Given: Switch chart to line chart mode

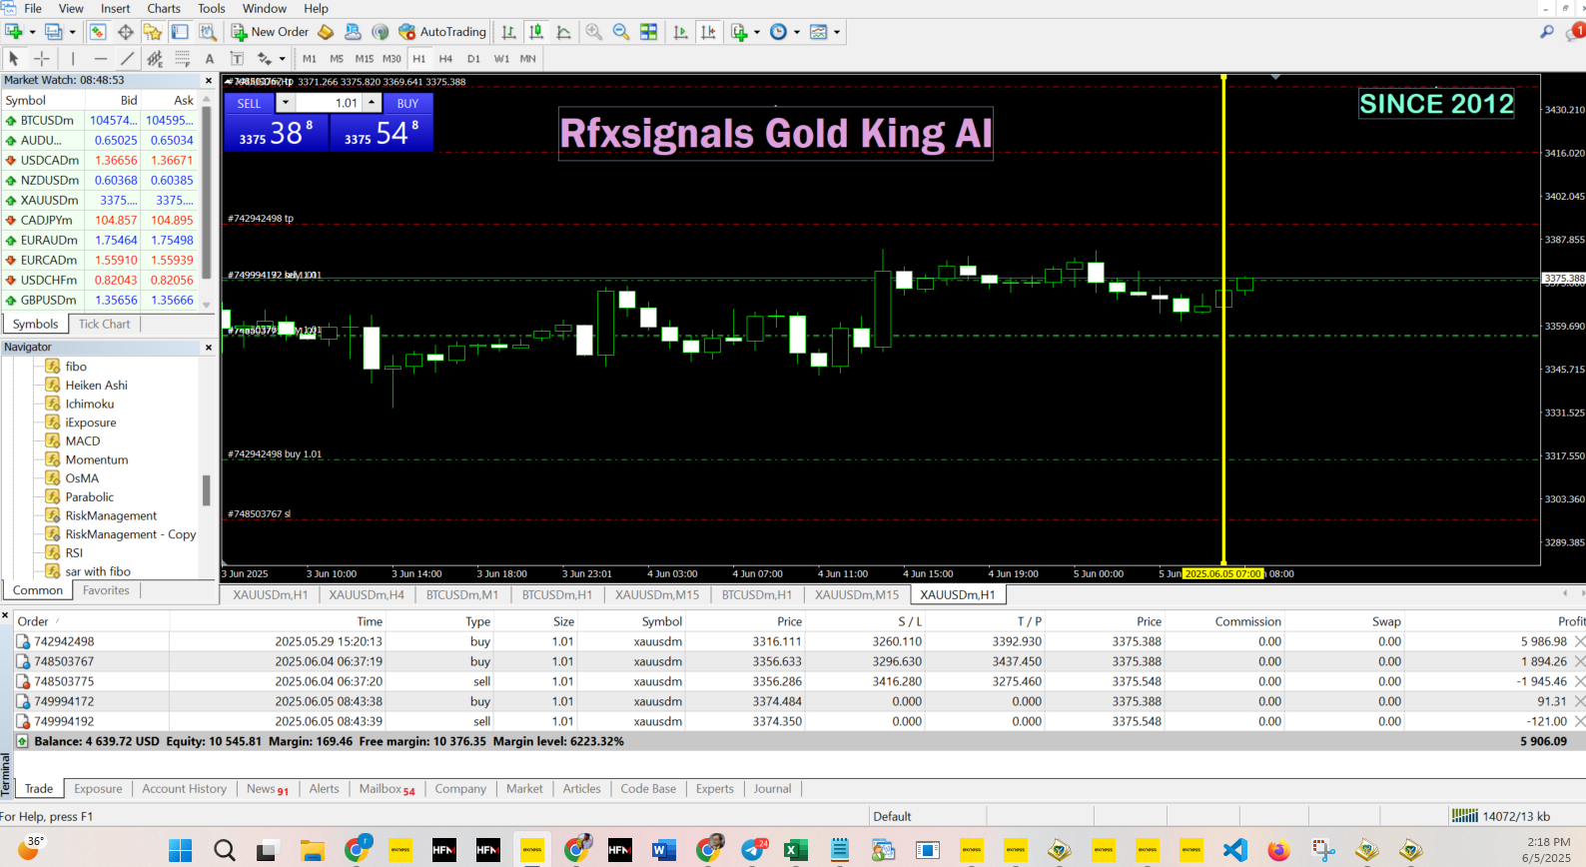Looking at the screenshot, I should click(563, 32).
